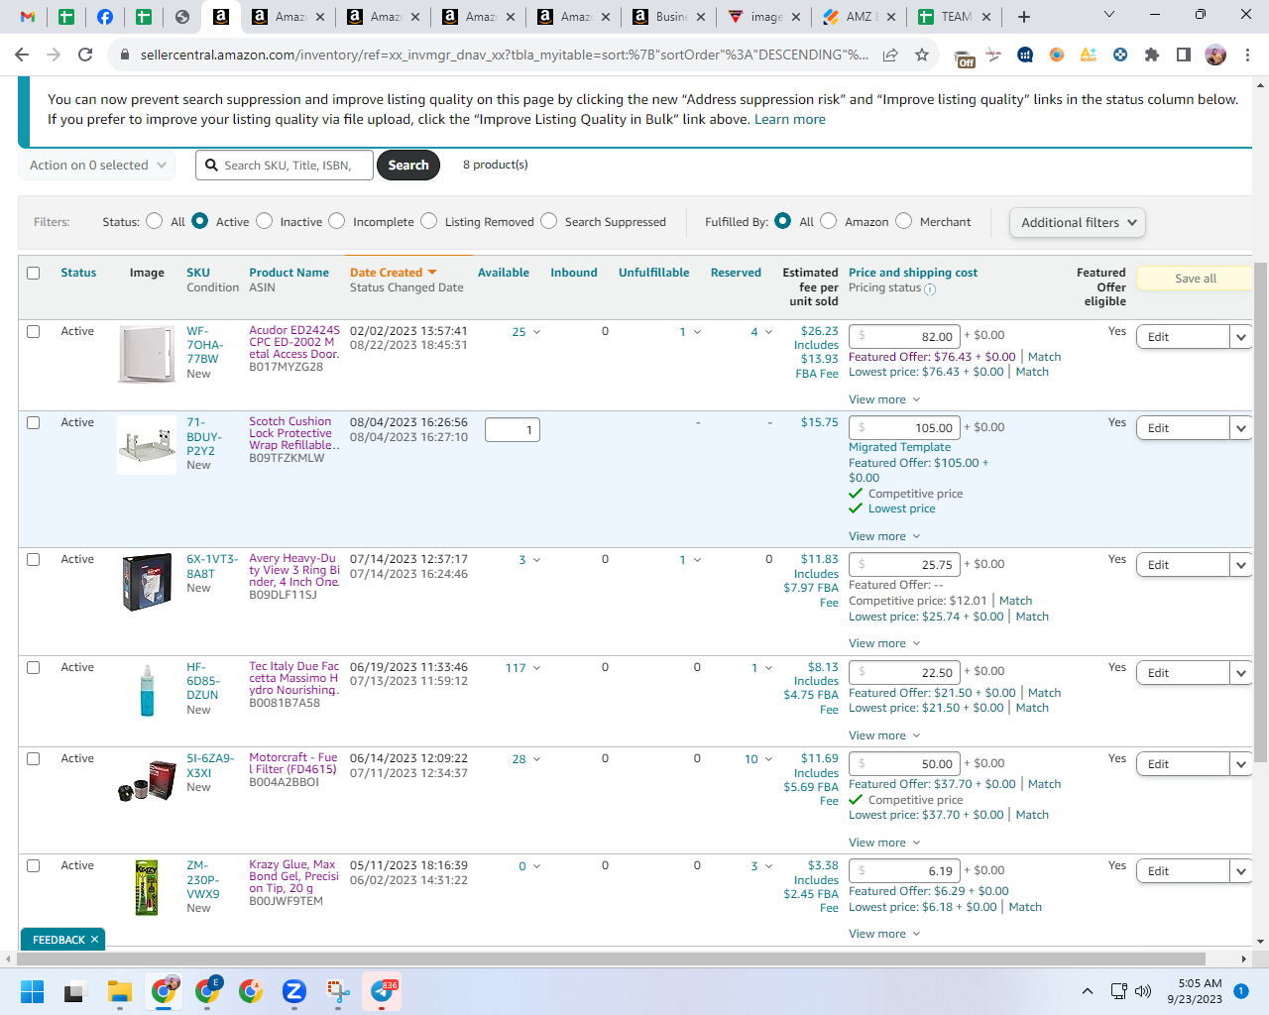
Task: Reload the page with the refresh icon
Action: pos(85,55)
